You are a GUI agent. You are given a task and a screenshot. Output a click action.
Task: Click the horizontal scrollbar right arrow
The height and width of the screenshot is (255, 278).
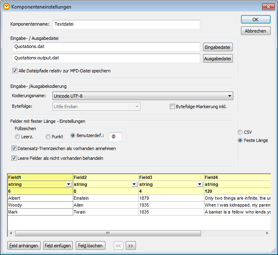point(267,233)
